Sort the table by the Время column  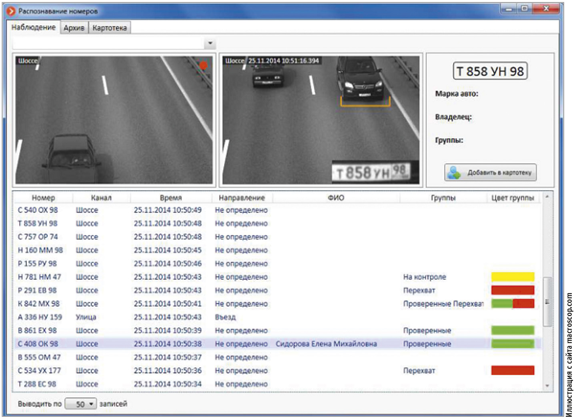pyautogui.click(x=171, y=197)
